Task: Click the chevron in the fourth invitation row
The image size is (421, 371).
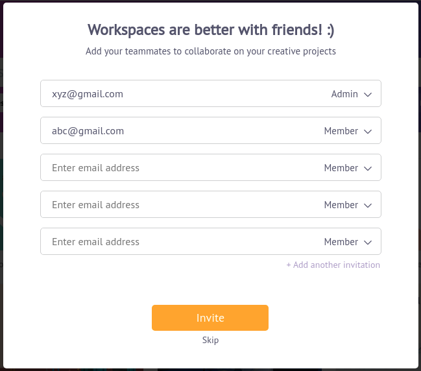Action: tap(368, 206)
